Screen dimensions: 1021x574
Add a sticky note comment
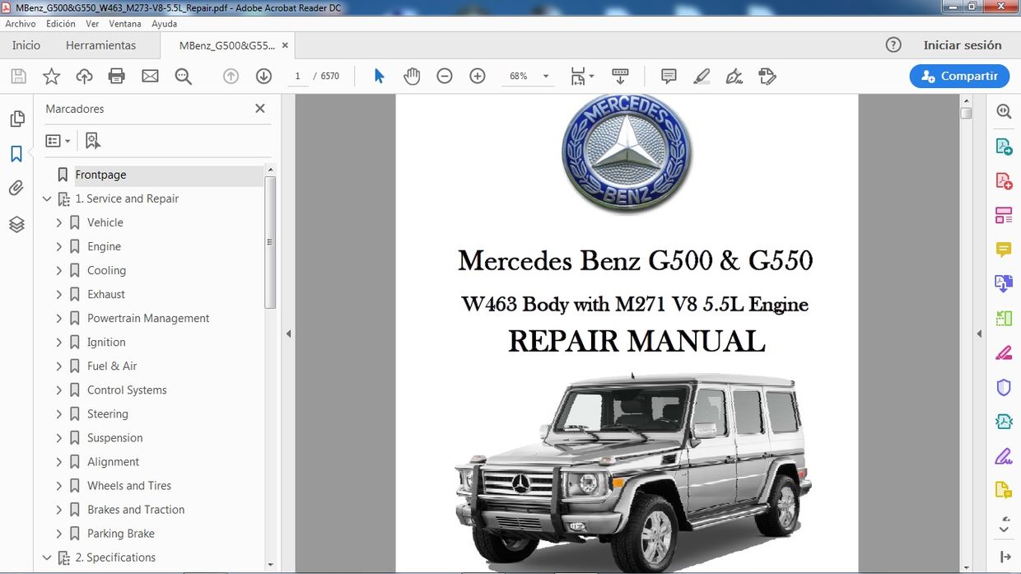pyautogui.click(x=668, y=76)
